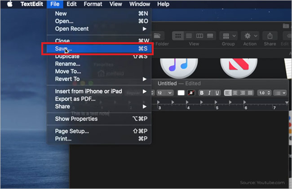Open the text background color swatch

tap(191, 93)
